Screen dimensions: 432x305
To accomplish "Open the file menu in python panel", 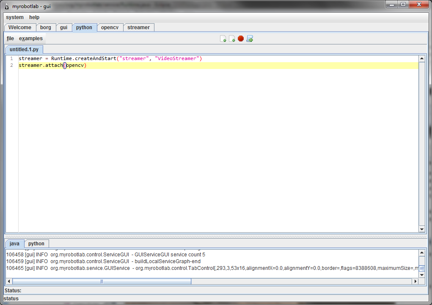I will coord(10,38).
